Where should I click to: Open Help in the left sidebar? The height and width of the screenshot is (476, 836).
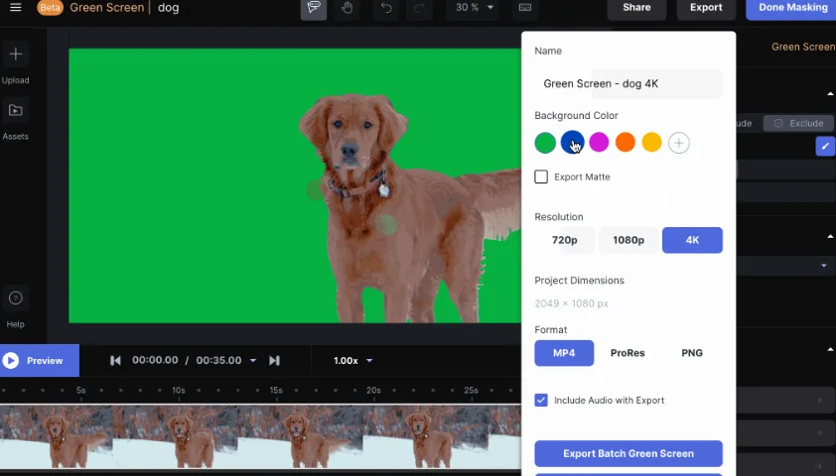pos(15,298)
